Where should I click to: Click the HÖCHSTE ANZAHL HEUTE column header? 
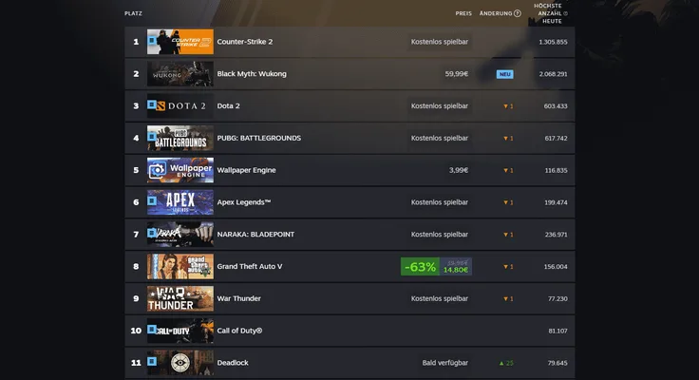pyautogui.click(x=549, y=13)
